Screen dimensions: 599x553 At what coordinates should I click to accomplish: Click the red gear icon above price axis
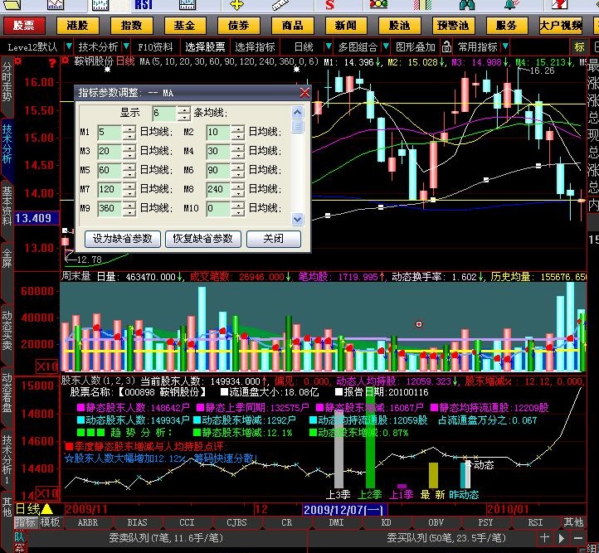click(18, 61)
